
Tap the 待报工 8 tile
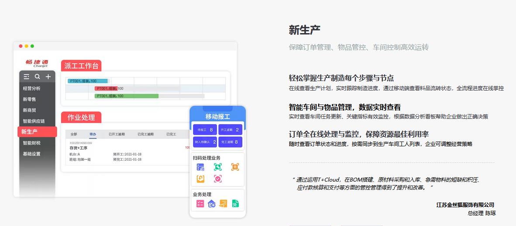[x=205, y=130]
